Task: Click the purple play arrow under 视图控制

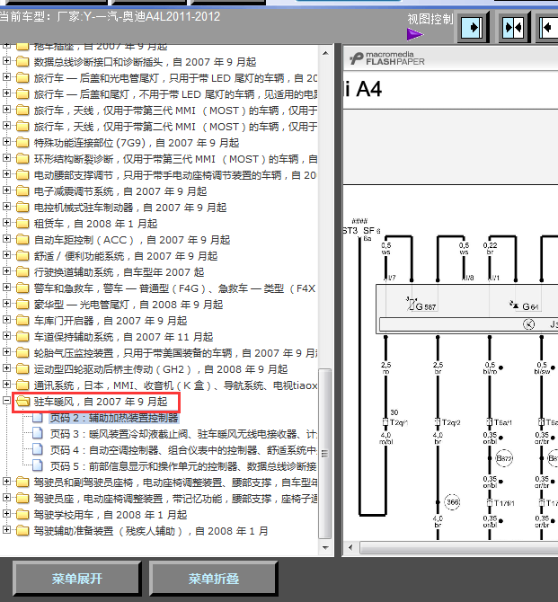Action: (x=415, y=34)
